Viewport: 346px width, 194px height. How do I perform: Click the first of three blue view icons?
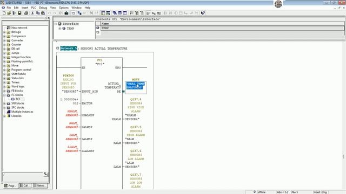115,13
